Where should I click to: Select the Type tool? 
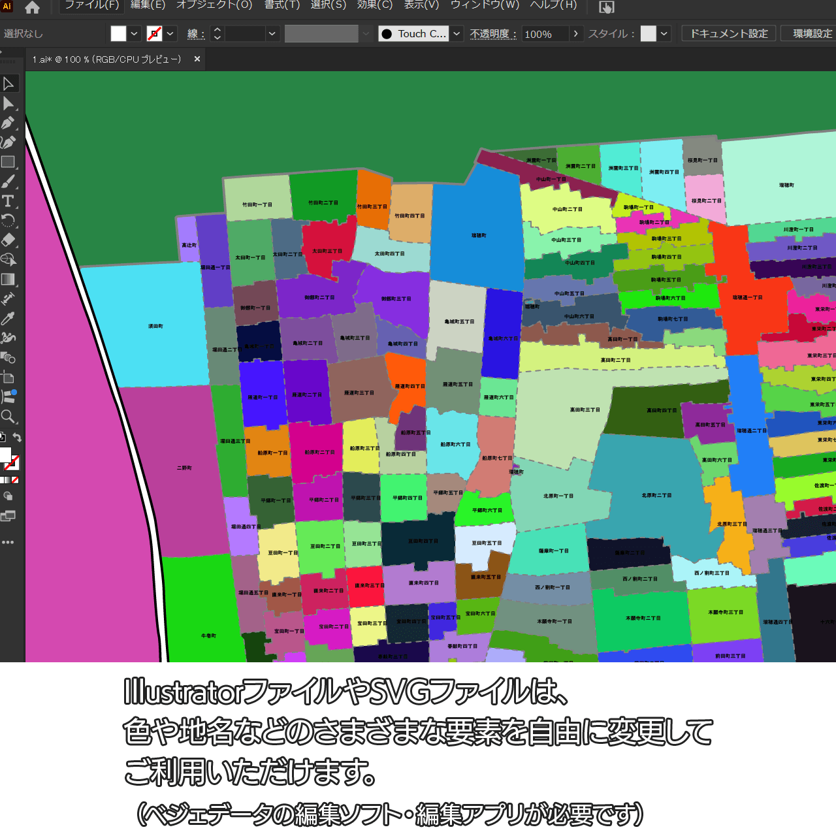click(8, 201)
